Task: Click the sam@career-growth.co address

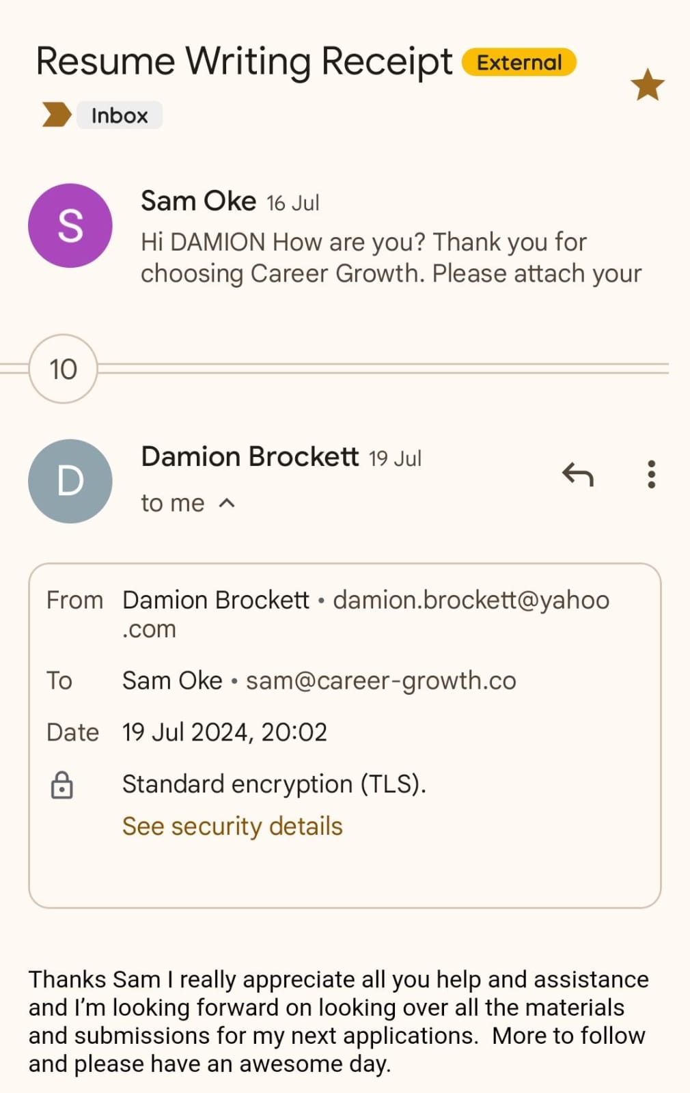Action: (381, 681)
